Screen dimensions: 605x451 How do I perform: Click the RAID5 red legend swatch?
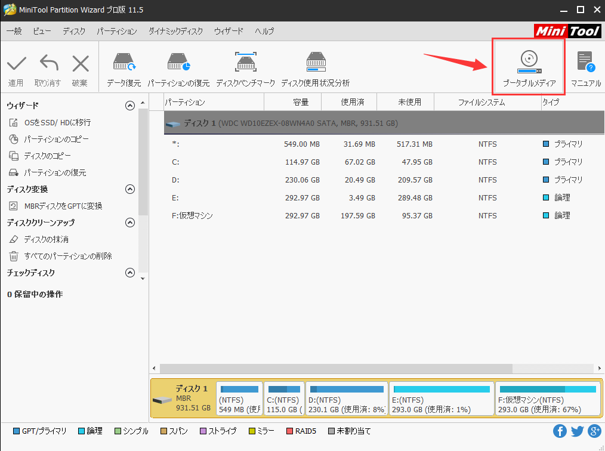289,431
